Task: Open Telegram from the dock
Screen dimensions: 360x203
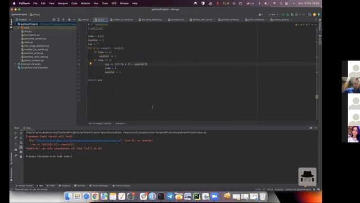Action: [170, 196]
